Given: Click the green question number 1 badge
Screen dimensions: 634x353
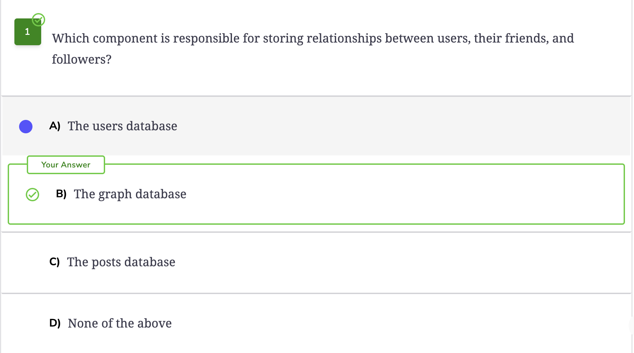Looking at the screenshot, I should pos(28,32).
